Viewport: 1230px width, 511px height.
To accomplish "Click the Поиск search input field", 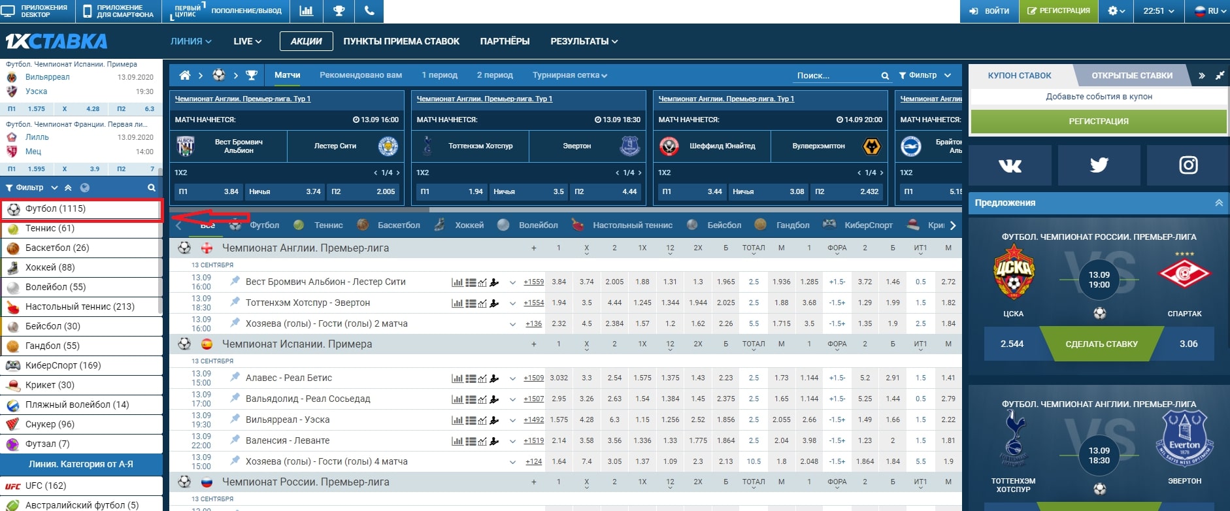I will (x=837, y=76).
